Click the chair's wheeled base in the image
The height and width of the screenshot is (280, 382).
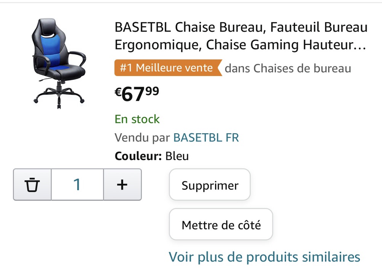[59, 95]
